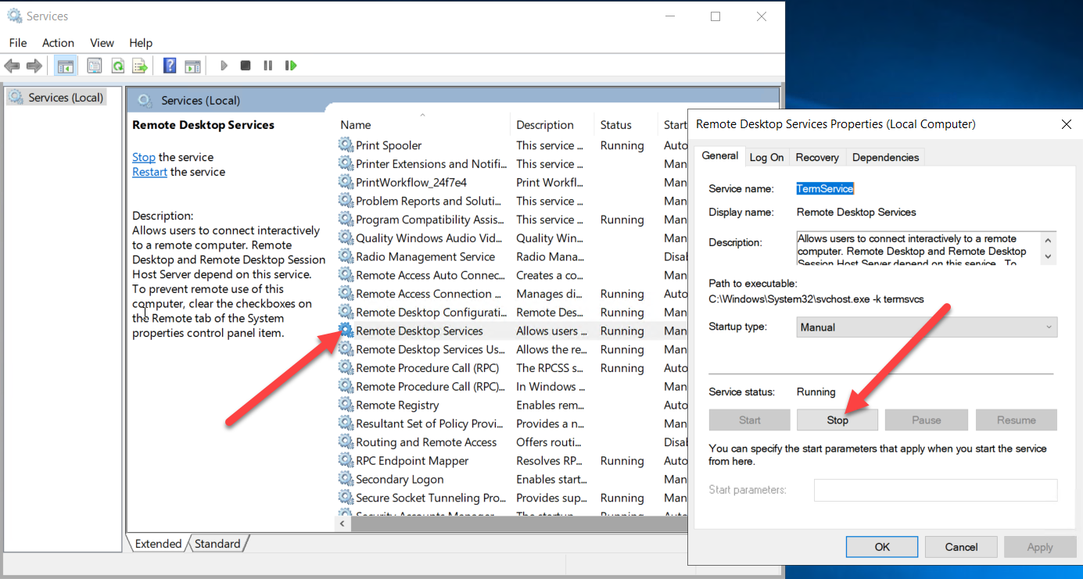This screenshot has width=1083, height=579.
Task: Dismiss dialog with the Cancel button
Action: click(x=962, y=547)
